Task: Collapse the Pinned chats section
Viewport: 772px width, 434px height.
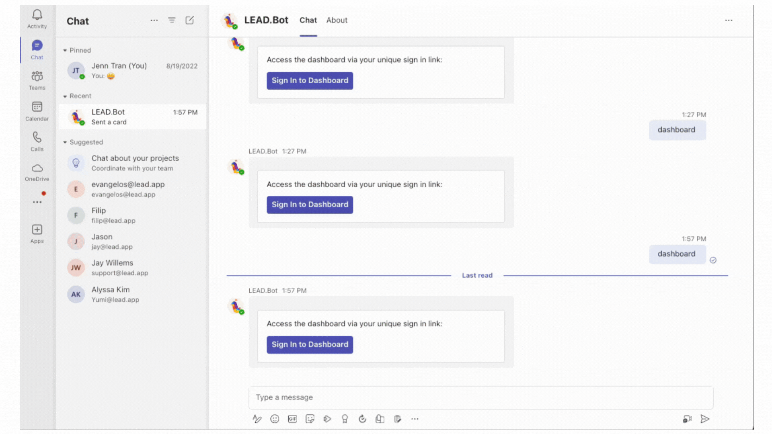Action: click(x=65, y=51)
